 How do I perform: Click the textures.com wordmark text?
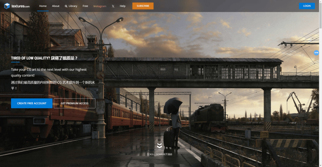click(x=20, y=6)
